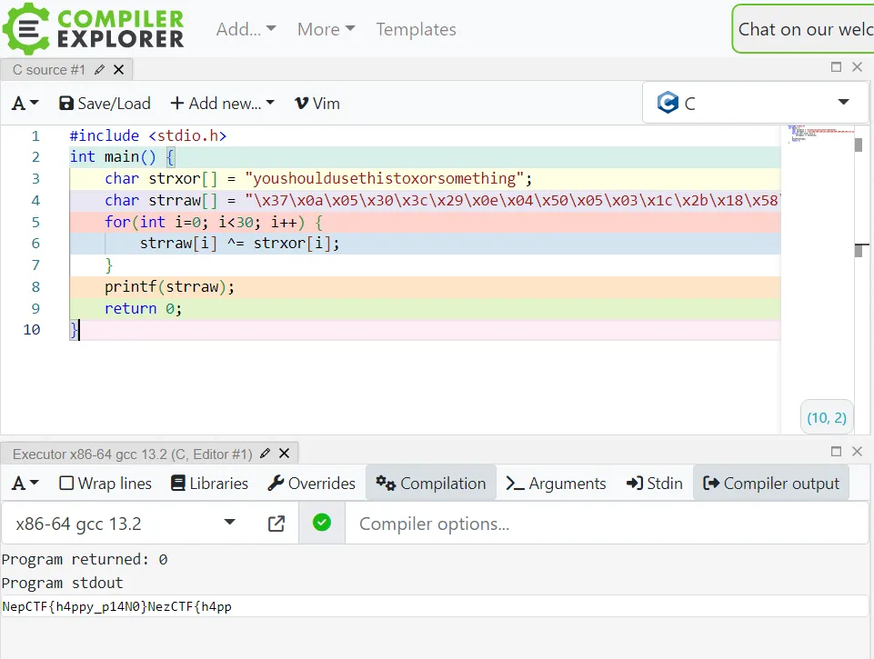The width and height of the screenshot is (874, 659).
Task: Toggle Vim editing mode
Action: point(317,104)
